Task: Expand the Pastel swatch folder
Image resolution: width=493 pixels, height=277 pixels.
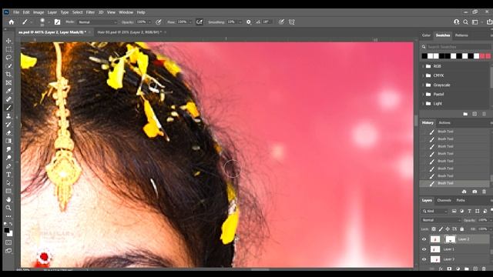Action: click(423, 94)
